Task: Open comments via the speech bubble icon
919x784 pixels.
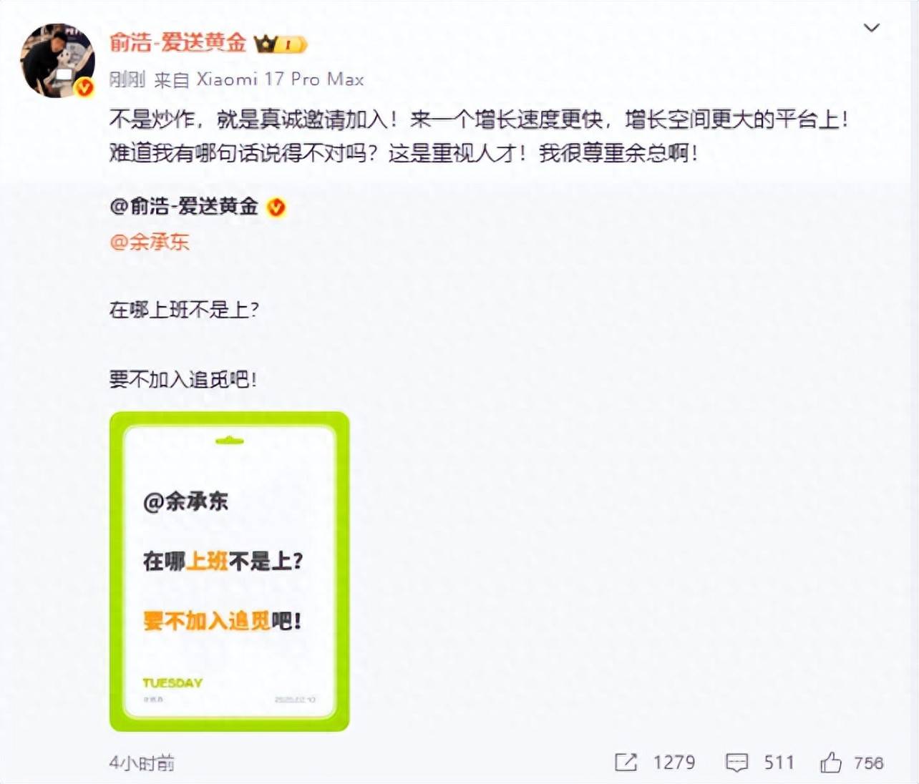Action: point(736,763)
